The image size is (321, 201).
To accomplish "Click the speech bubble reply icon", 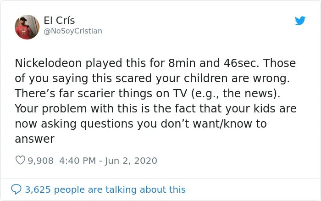I will click(x=16, y=190).
